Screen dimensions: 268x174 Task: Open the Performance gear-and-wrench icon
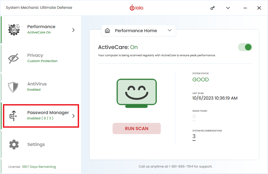pyautogui.click(x=14, y=30)
